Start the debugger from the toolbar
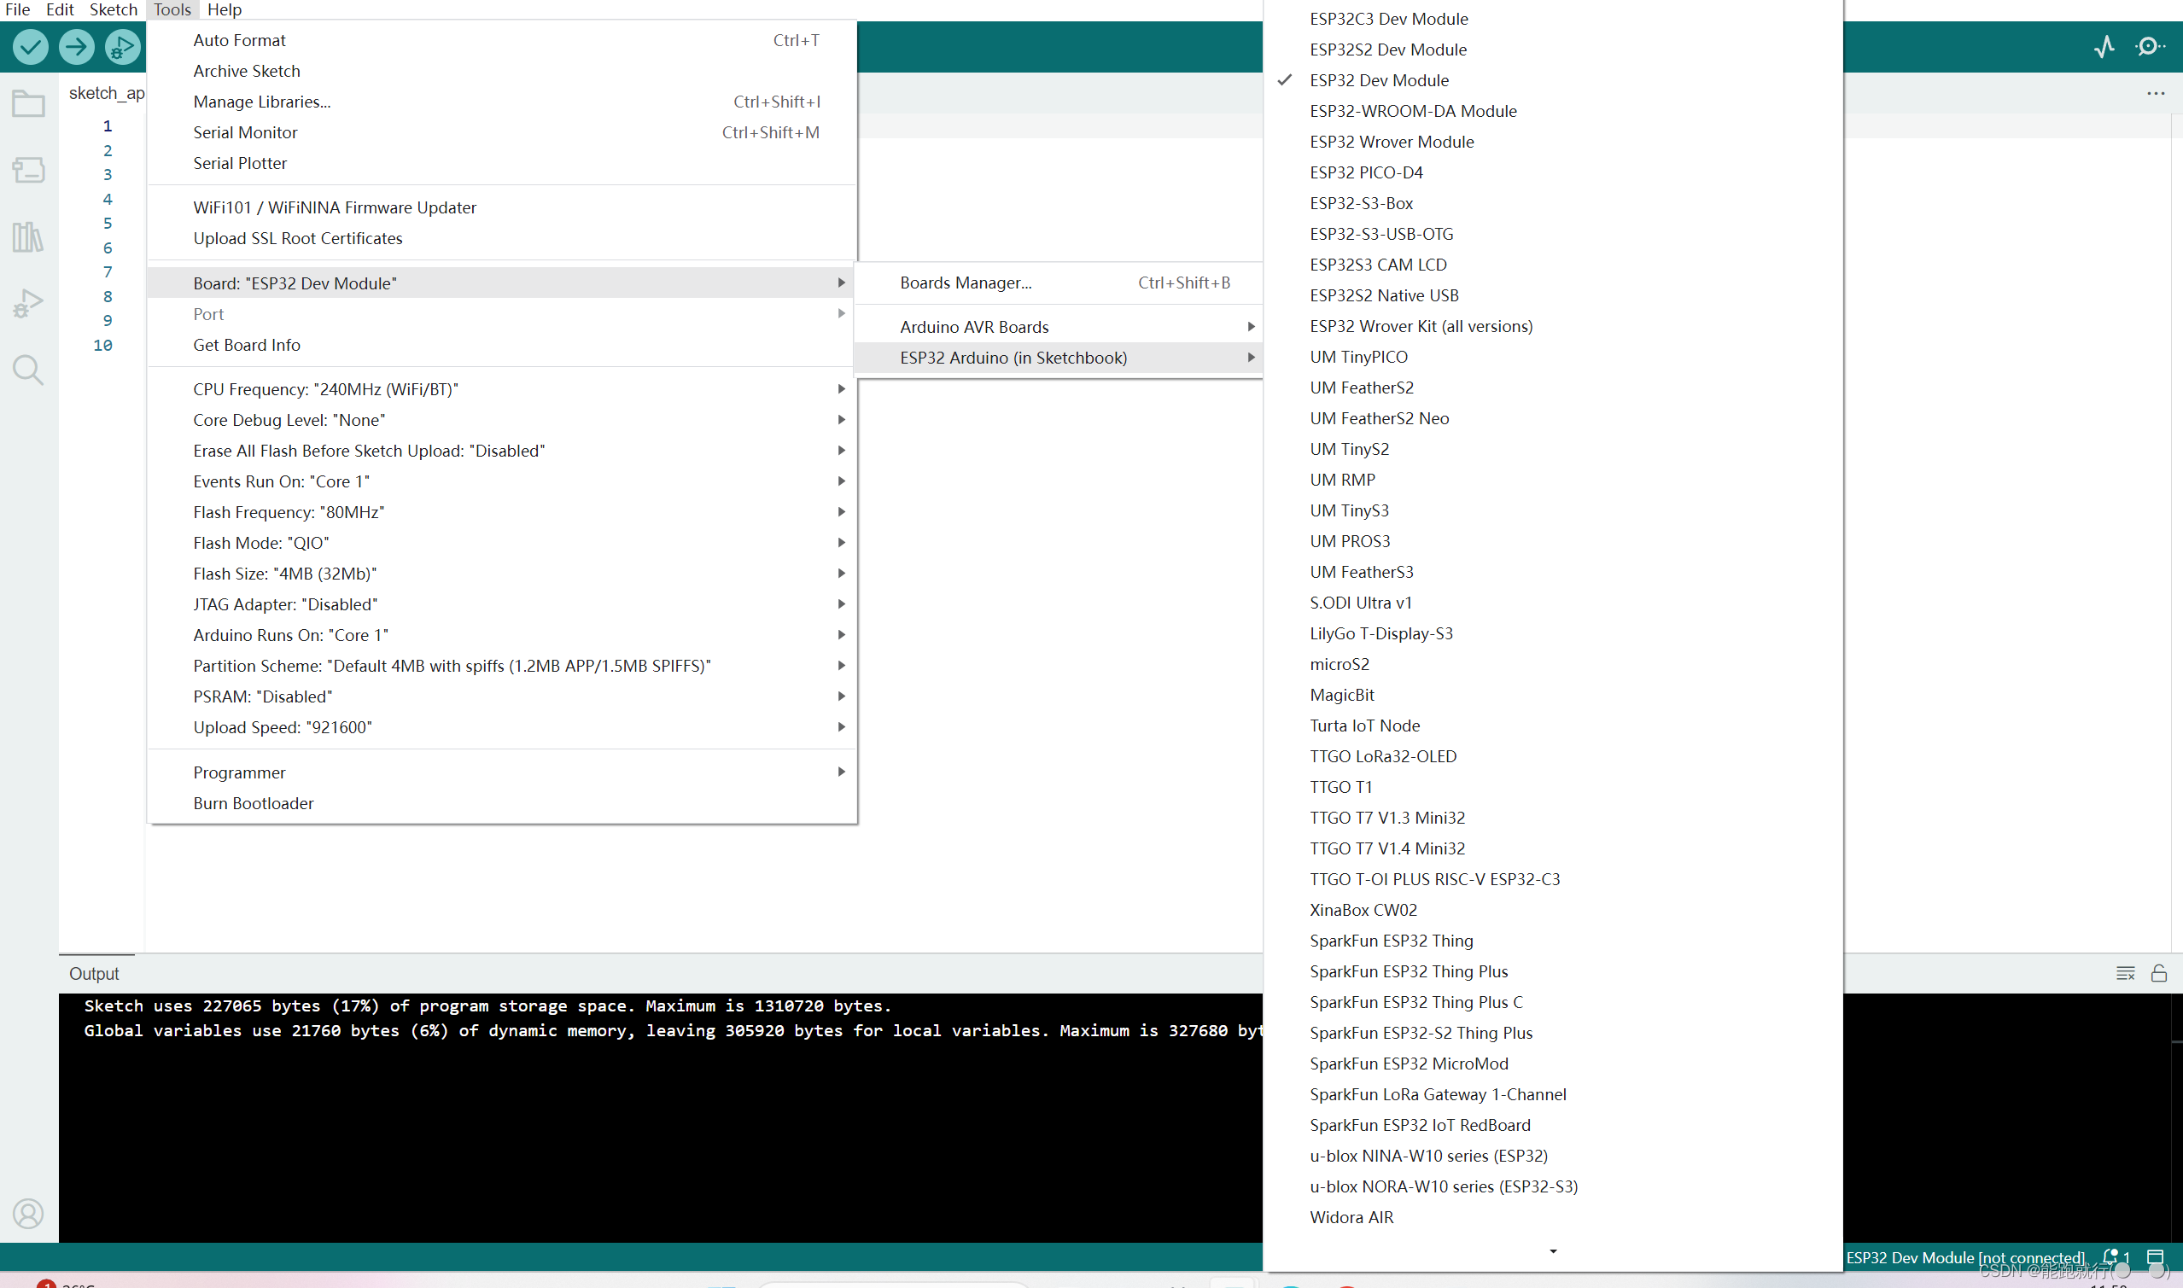This screenshot has height=1288, width=2183. 122,46
